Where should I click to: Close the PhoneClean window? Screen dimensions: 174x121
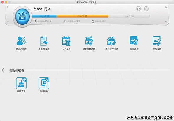click(2, 2)
